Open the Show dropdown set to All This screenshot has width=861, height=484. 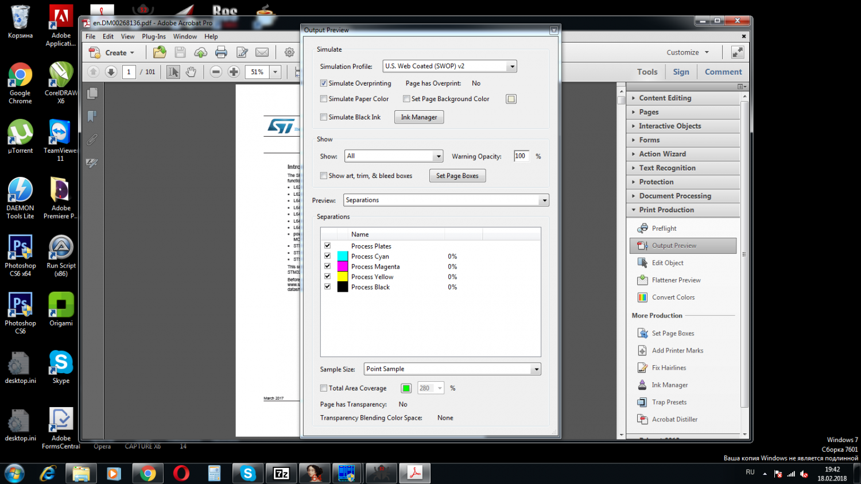pos(394,156)
